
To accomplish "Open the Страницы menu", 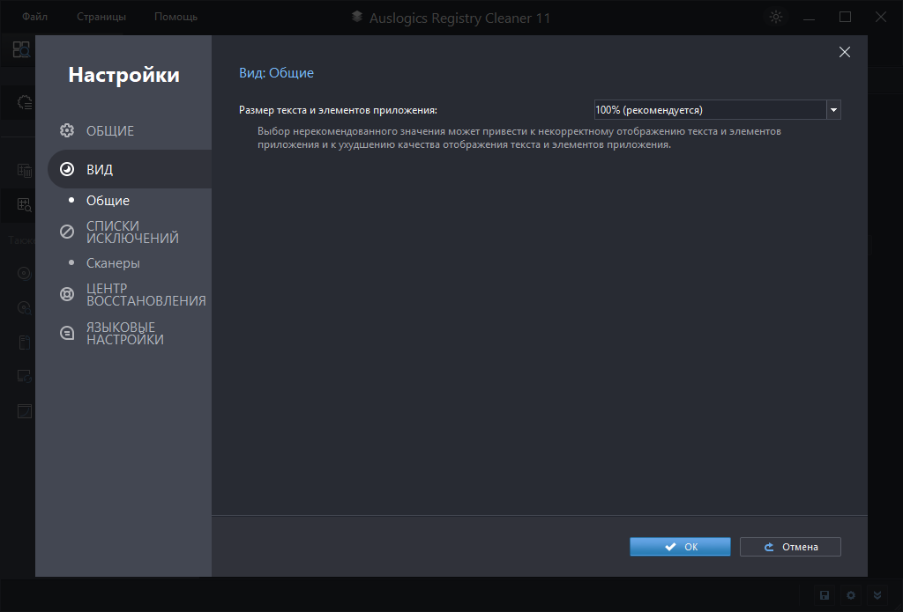I will [101, 17].
